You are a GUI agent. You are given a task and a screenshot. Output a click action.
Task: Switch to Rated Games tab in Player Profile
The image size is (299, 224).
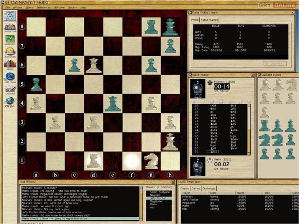(x=209, y=20)
